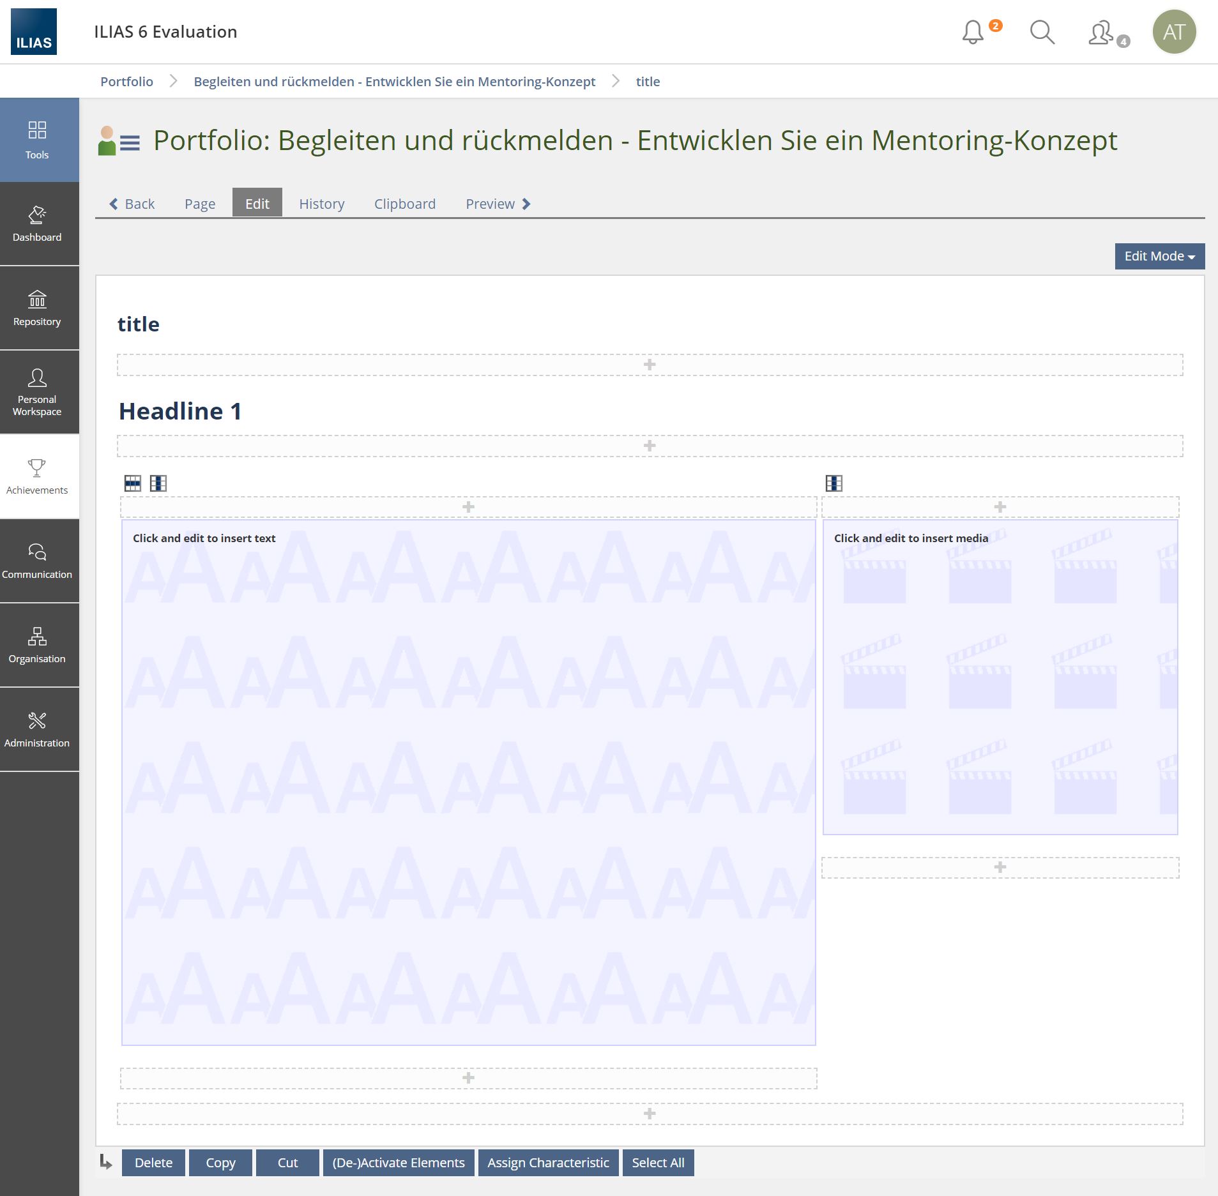Switch to the History tab
Image resolution: width=1218 pixels, height=1196 pixels.
(321, 204)
